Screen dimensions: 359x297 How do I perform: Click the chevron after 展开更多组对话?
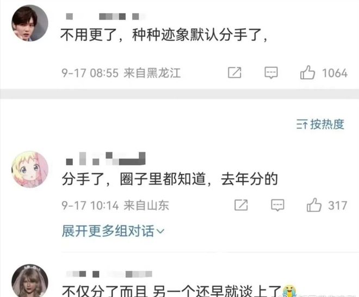click(160, 231)
